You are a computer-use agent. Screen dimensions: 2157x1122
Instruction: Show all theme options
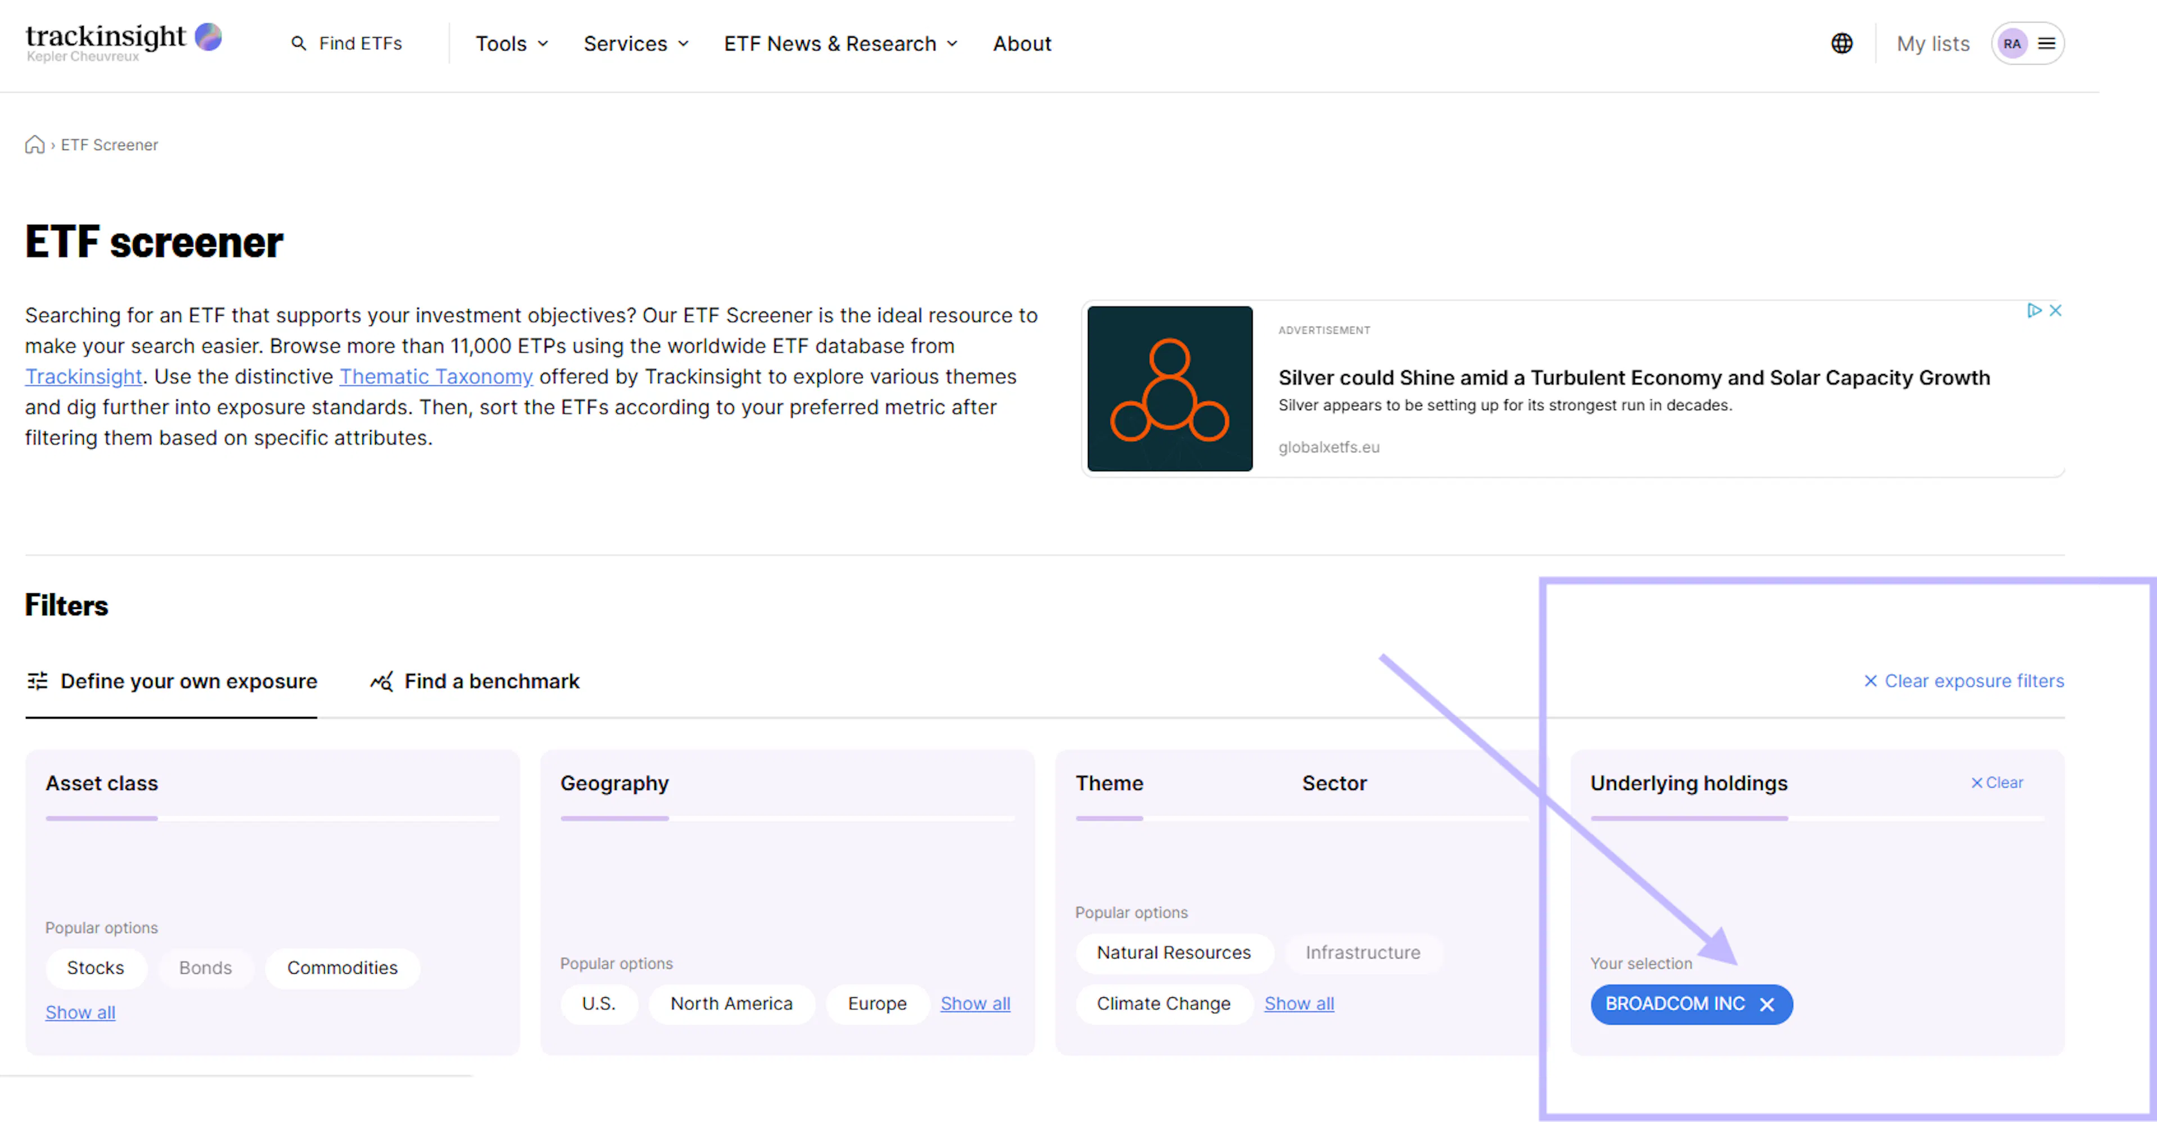pyautogui.click(x=1299, y=1003)
